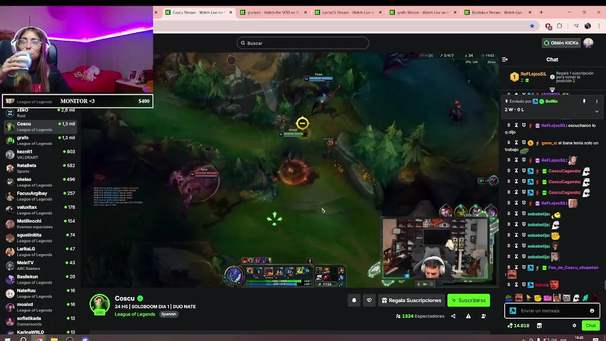Image resolution: width=606 pixels, height=341 pixels.
Task: Toggle stream notifications bell
Action: (354, 300)
